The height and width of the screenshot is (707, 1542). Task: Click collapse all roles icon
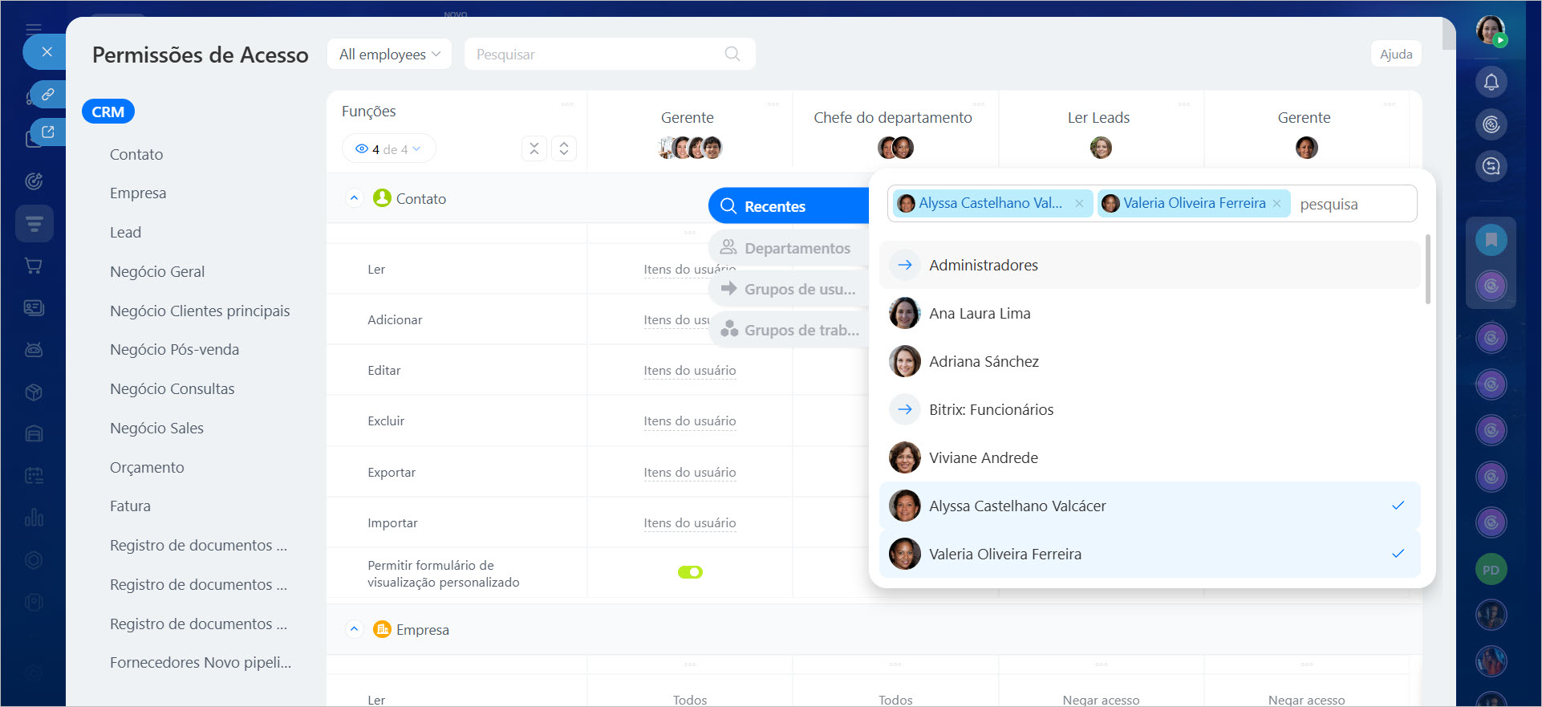click(534, 148)
